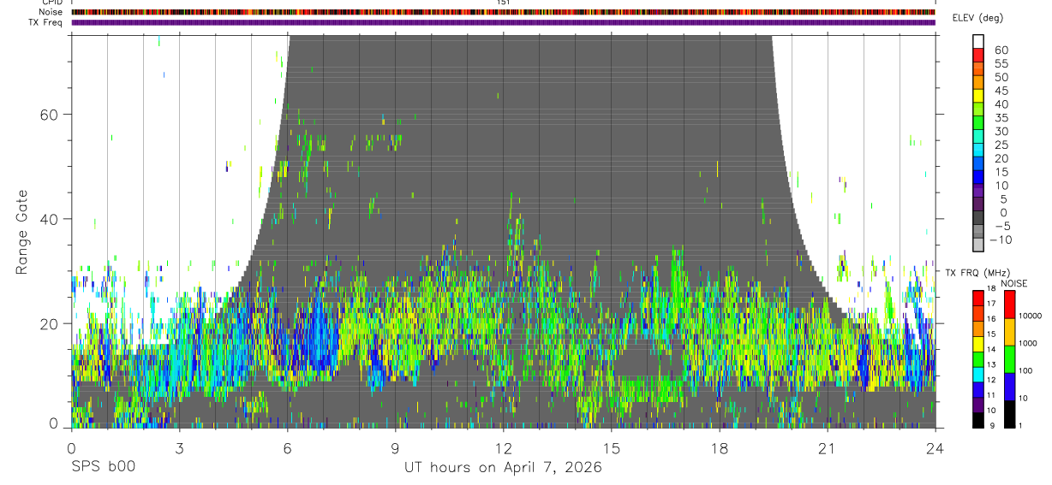Click the 'SPS b00' radar beam label
Screen dimensions: 1052x485
click(x=102, y=468)
